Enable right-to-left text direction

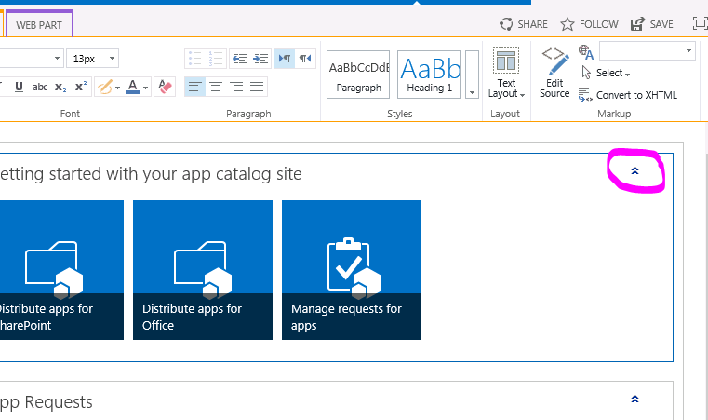[x=306, y=58]
